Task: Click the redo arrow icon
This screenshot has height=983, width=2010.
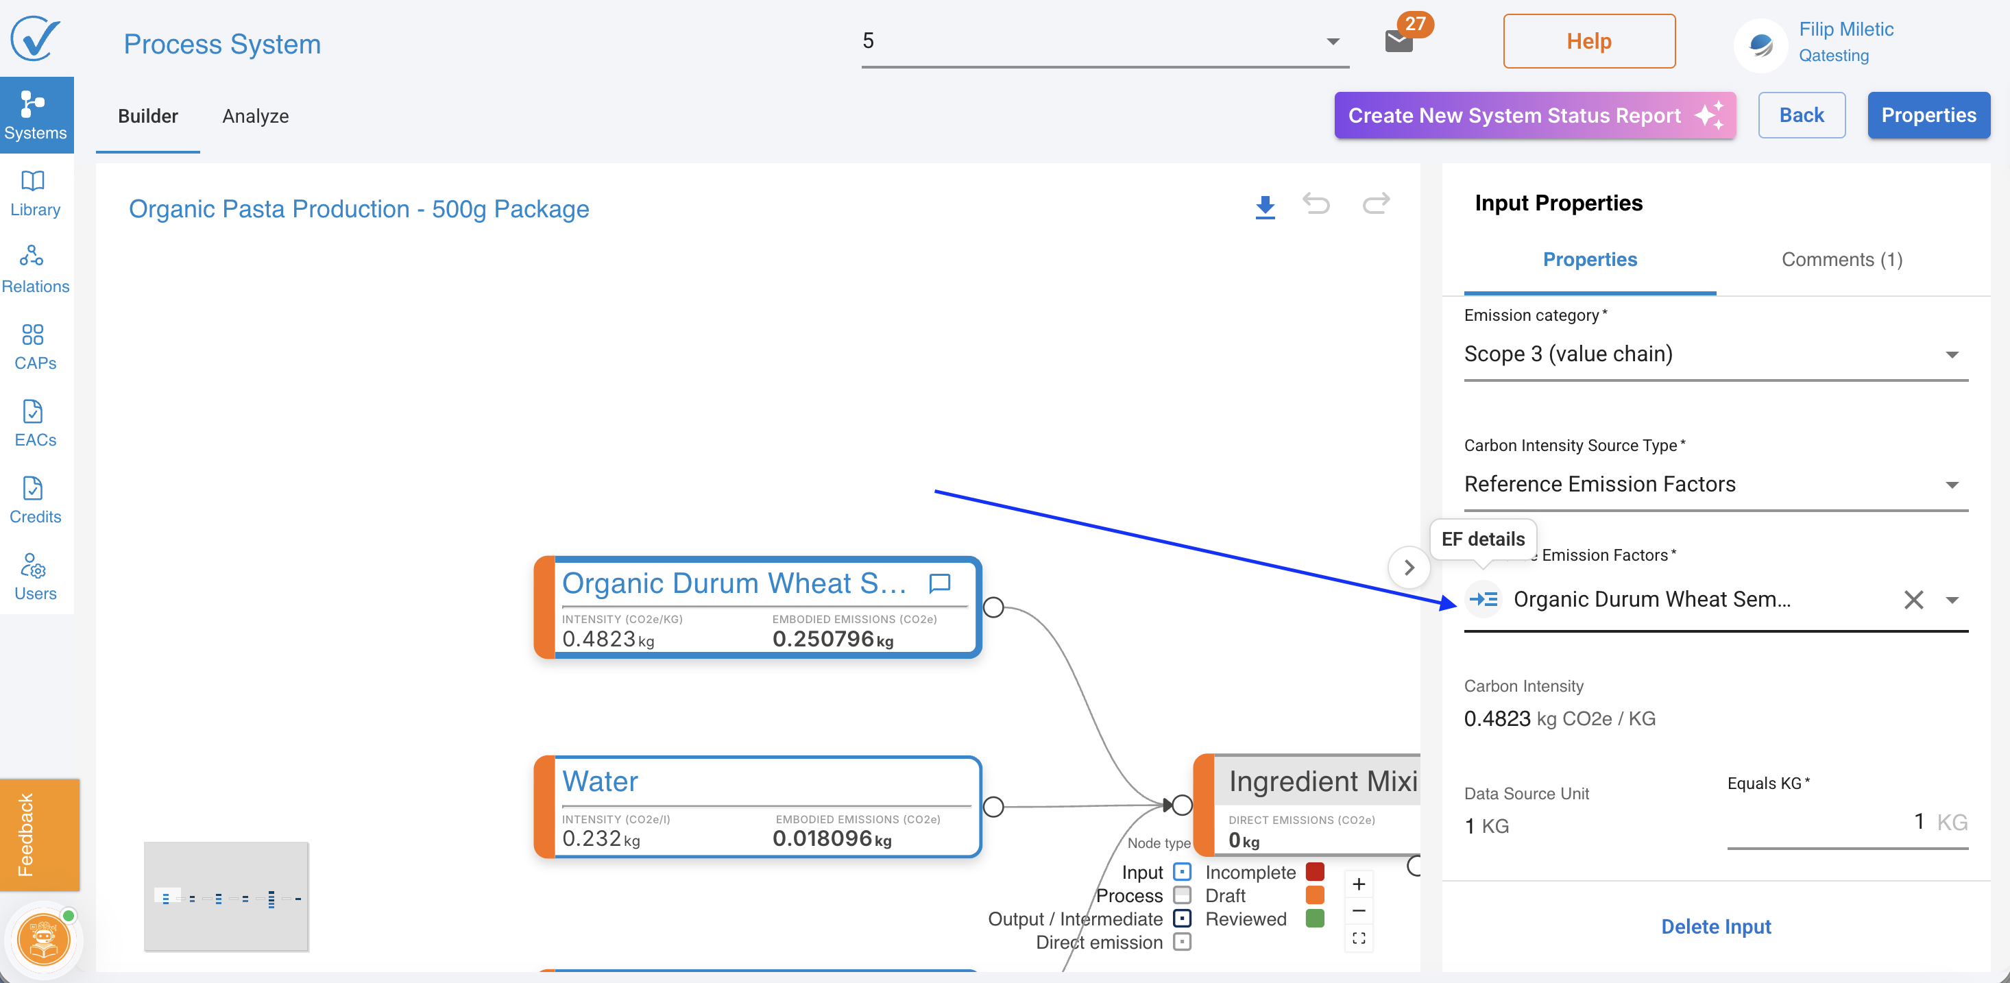Action: [1376, 204]
